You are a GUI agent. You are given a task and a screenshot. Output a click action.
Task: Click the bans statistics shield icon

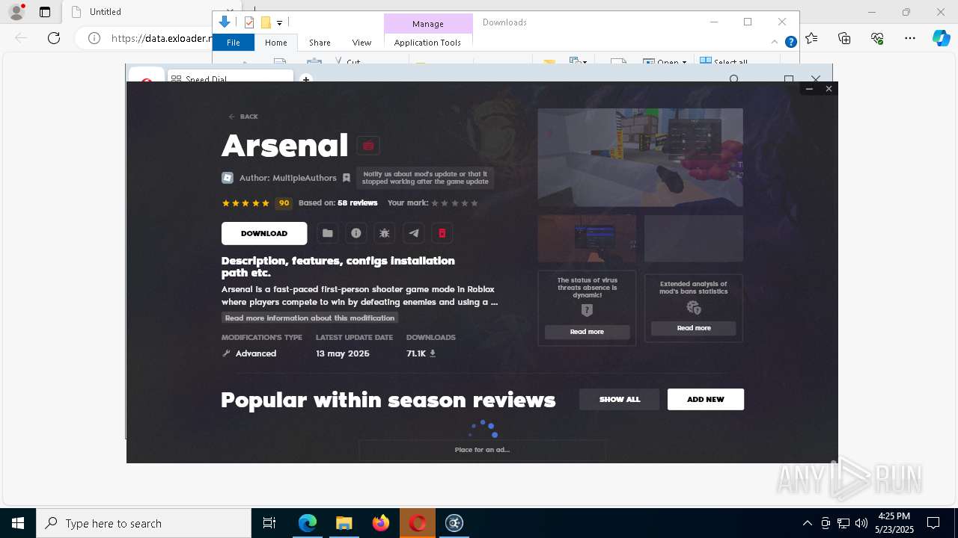tap(694, 308)
